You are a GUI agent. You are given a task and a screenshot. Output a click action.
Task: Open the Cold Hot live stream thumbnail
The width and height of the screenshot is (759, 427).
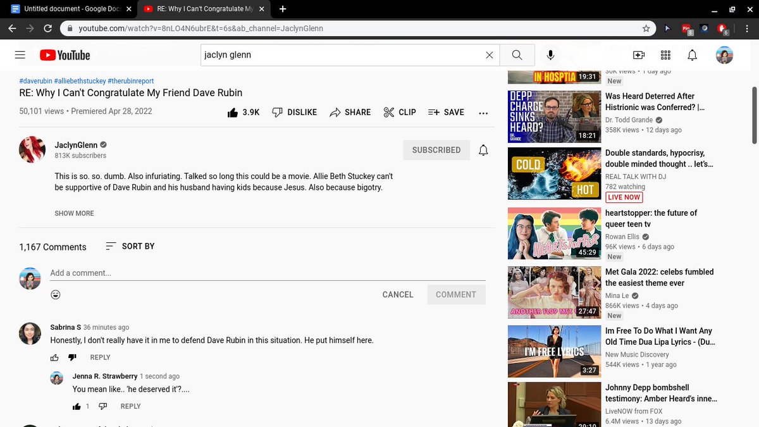[x=555, y=174]
